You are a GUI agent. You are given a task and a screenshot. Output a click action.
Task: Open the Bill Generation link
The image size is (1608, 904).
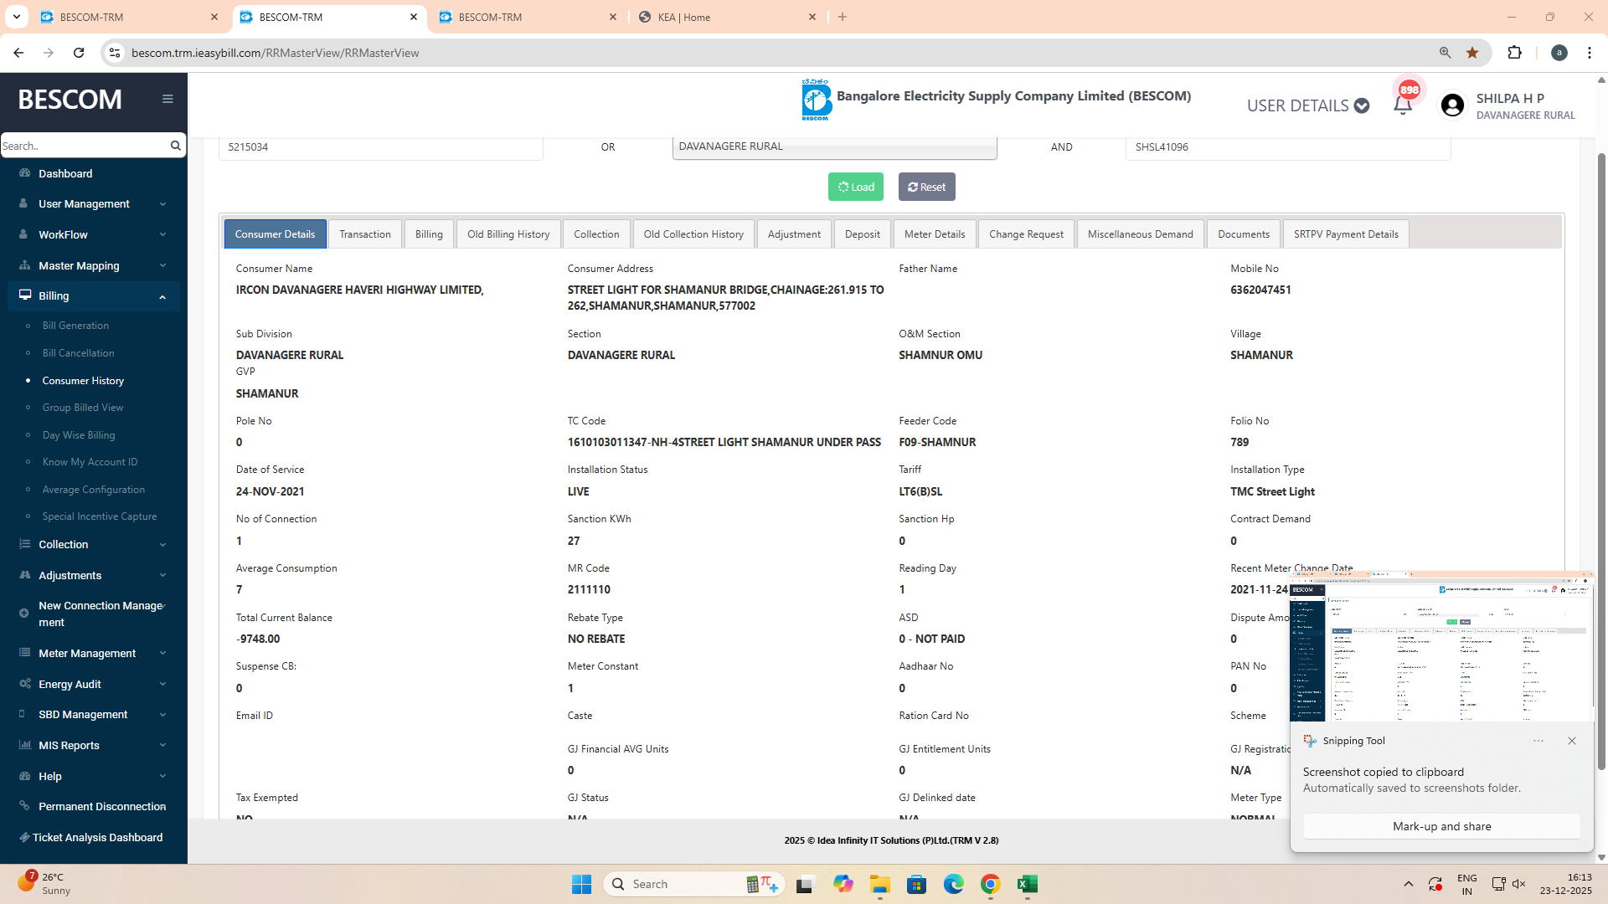(75, 326)
